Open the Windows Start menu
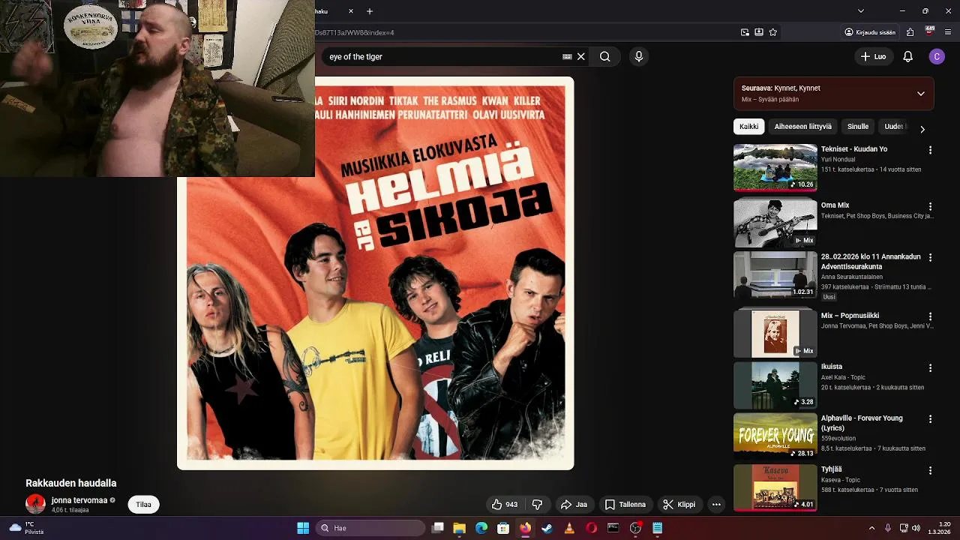960x540 pixels. coord(303,528)
